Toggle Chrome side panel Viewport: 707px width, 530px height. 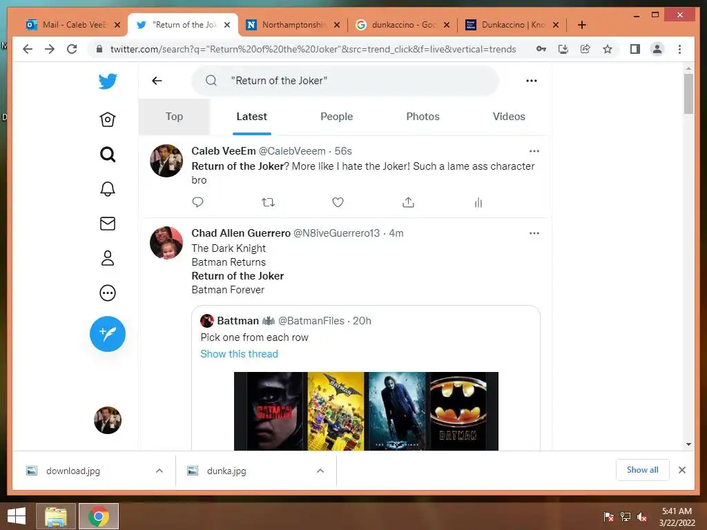635,49
